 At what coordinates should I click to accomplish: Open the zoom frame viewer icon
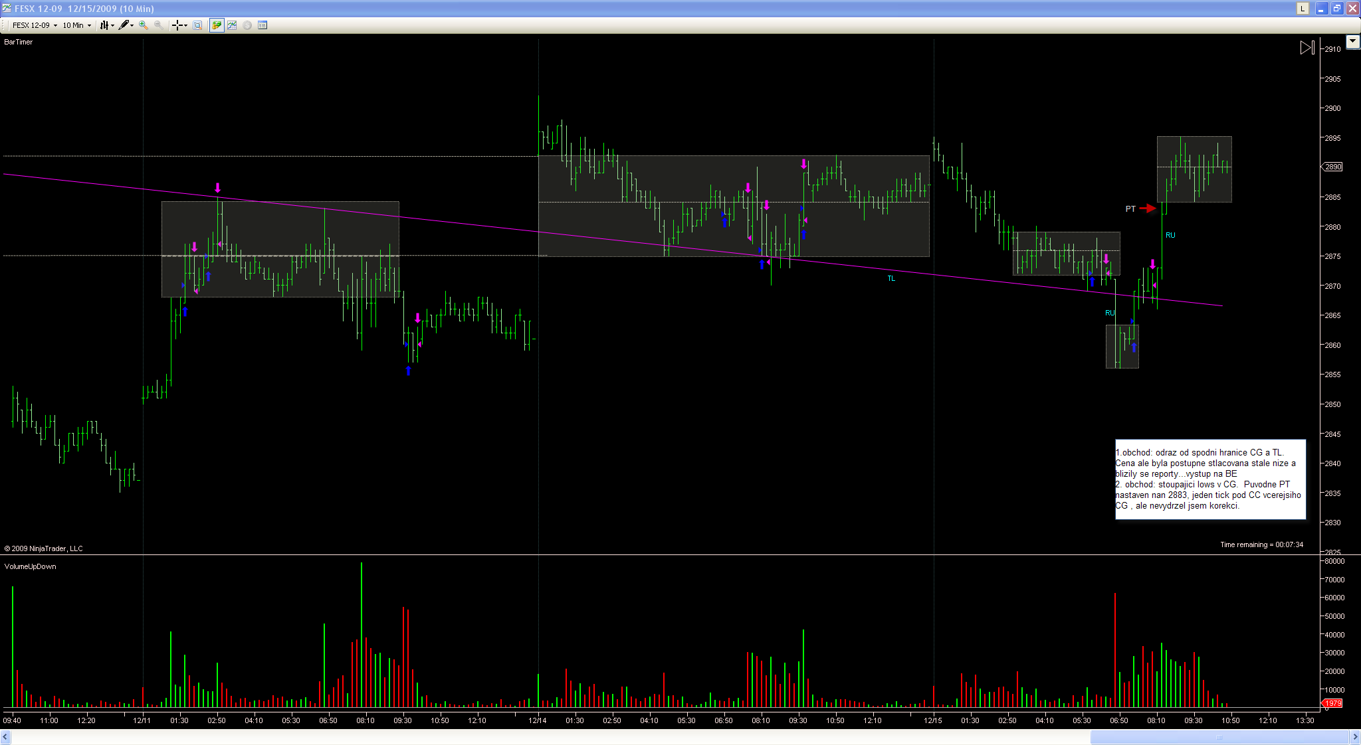[x=197, y=25]
